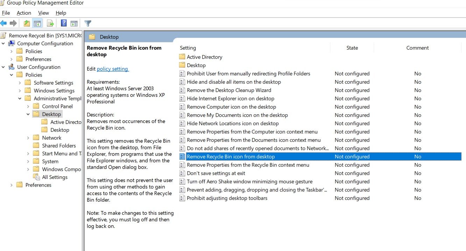Screen dimensions: 466x251
Task: Expand the Windows Components node
Action: [x=28, y=169]
